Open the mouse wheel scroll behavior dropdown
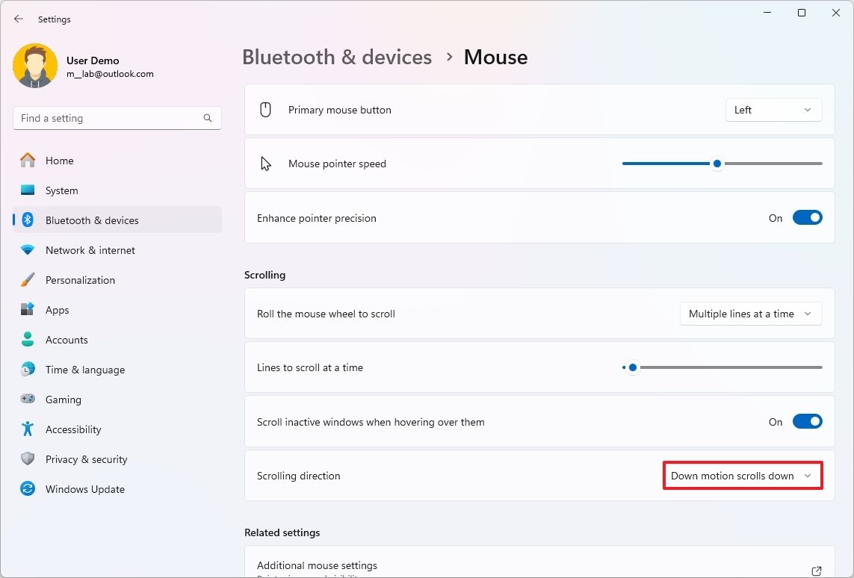The image size is (854, 578). (x=750, y=314)
